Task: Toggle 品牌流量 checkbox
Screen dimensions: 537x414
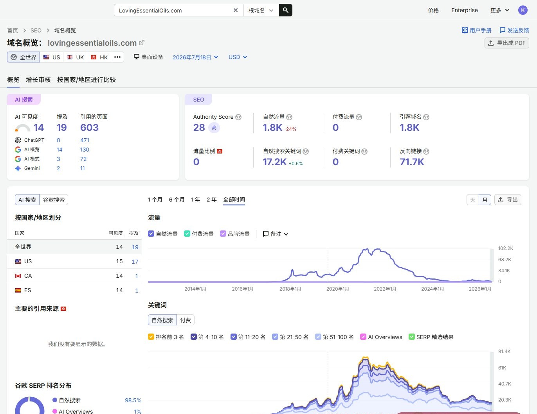Action: [x=223, y=234]
